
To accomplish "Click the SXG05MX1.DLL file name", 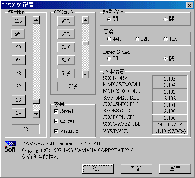I will (121, 98).
